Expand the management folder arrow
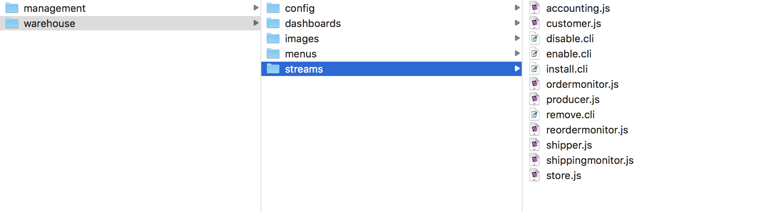 (x=256, y=8)
